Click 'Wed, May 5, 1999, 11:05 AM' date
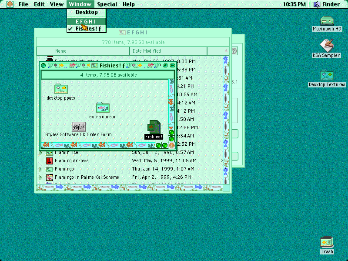The image size is (348, 261). (164, 161)
